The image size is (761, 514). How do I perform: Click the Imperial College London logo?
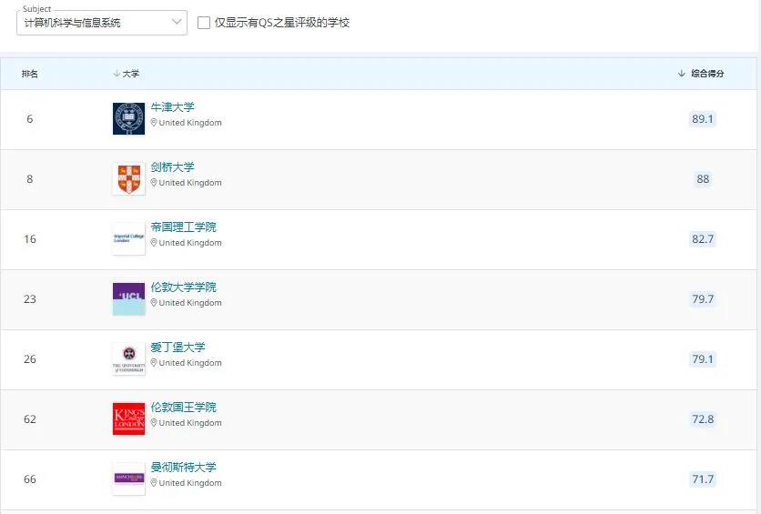128,239
